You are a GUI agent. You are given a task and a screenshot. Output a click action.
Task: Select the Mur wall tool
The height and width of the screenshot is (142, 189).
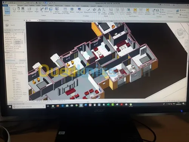pyautogui.click(x=14, y=10)
